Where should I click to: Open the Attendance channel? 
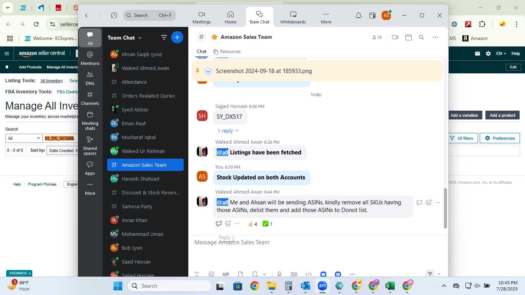point(145,82)
